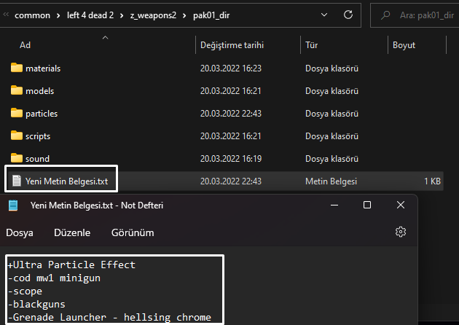Image resolution: width=459 pixels, height=325 pixels.
Task: Open Notepad settings gear
Action: point(400,232)
